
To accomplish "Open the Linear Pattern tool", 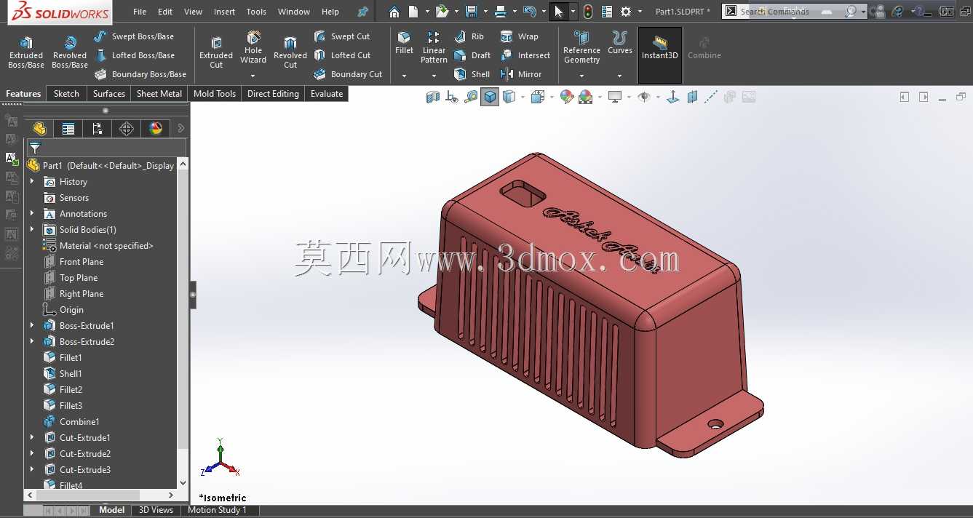I will [x=434, y=48].
